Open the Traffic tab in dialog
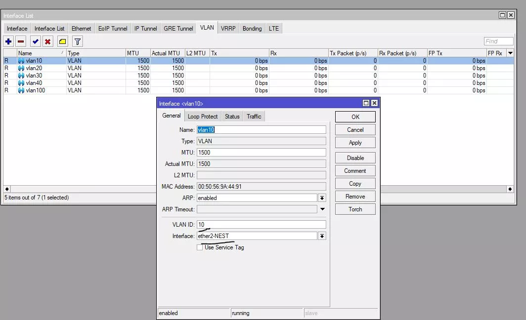This screenshot has height=320, width=526. [254, 116]
